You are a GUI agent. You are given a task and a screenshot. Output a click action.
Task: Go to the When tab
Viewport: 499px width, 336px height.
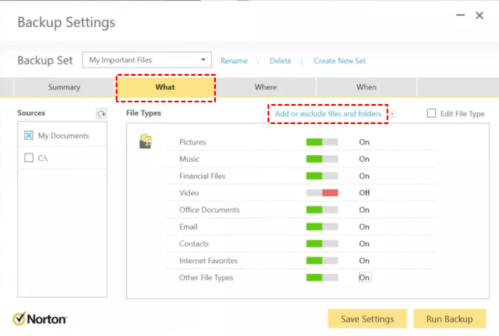(x=366, y=87)
